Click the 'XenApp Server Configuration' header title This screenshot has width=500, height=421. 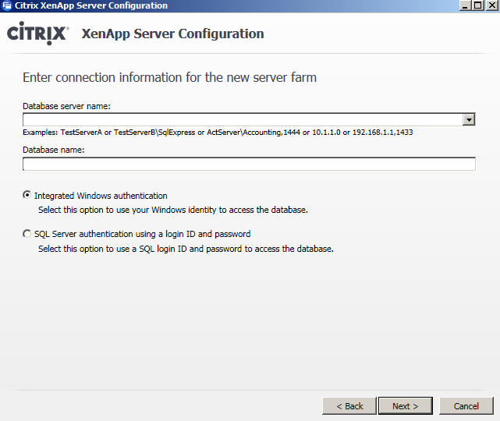tap(173, 34)
